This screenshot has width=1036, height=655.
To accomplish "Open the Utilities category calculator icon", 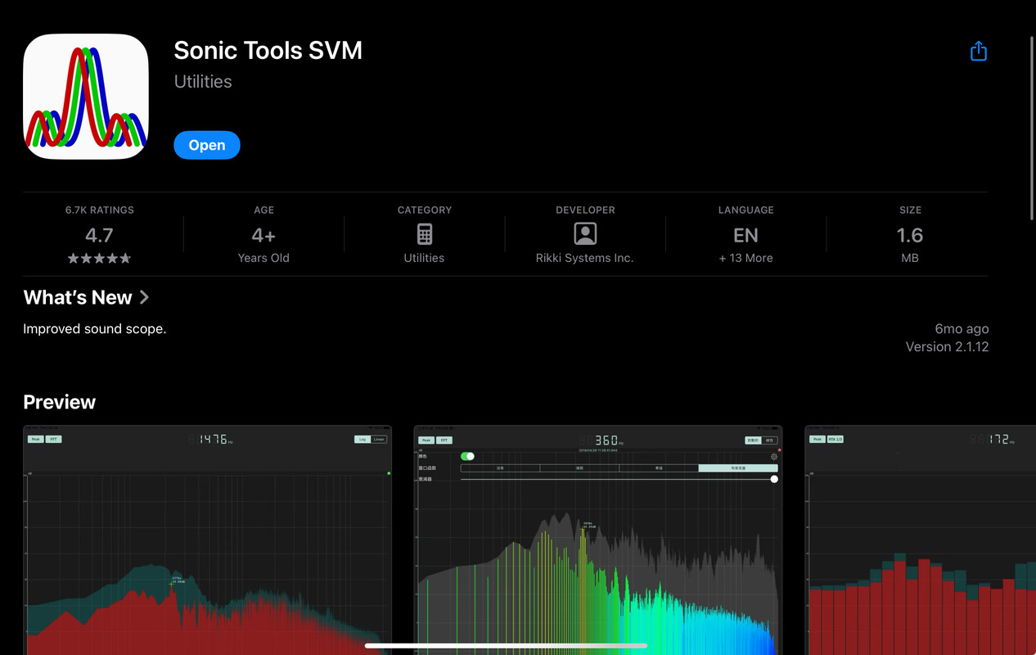I will click(424, 234).
